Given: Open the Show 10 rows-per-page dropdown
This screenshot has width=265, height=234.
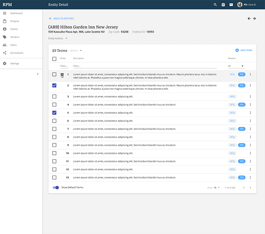Looking at the screenshot, I should (x=214, y=188).
